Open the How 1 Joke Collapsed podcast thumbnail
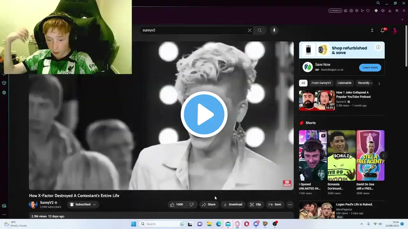The width and height of the screenshot is (408, 229). (317, 101)
